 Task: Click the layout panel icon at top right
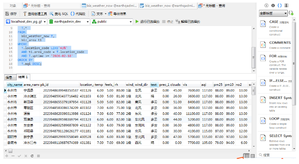286,6
